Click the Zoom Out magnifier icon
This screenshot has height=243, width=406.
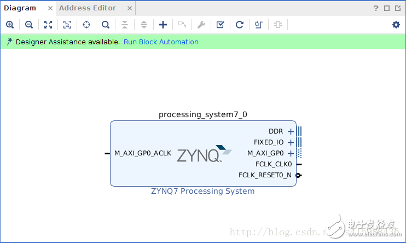click(x=29, y=25)
